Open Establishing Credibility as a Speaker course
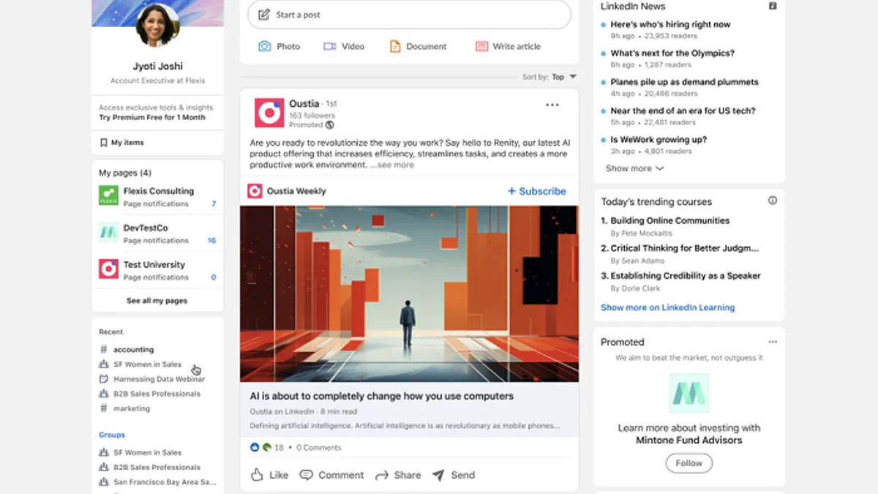878x494 pixels. (x=686, y=276)
